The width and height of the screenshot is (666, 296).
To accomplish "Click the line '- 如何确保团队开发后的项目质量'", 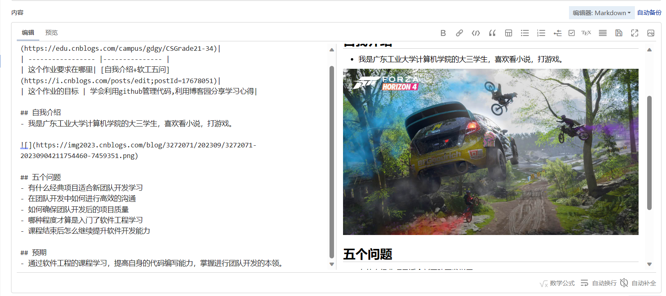I will point(75,210).
